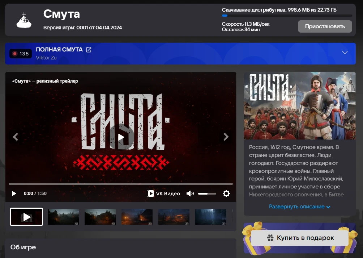Adjust the video volume slider
This screenshot has height=258, width=363.
[207, 193]
